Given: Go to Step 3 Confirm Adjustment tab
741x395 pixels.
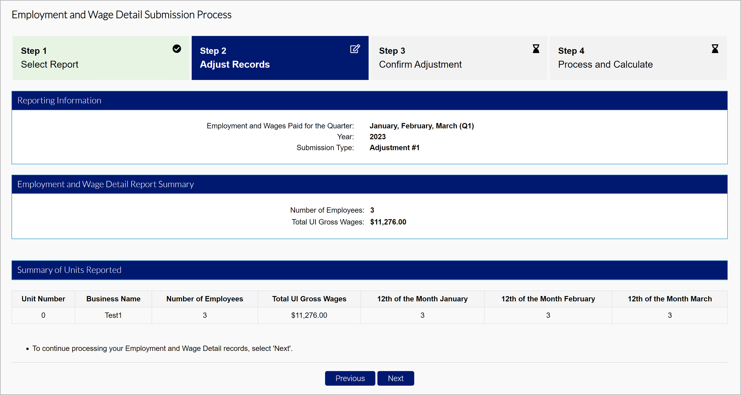Looking at the screenshot, I should point(459,58).
